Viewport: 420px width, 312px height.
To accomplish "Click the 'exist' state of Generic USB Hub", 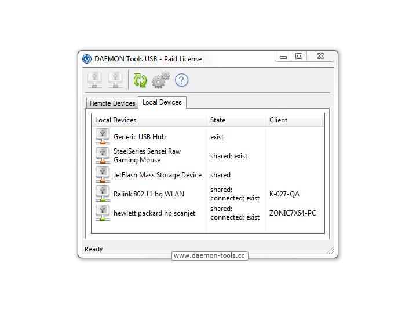I will (217, 137).
